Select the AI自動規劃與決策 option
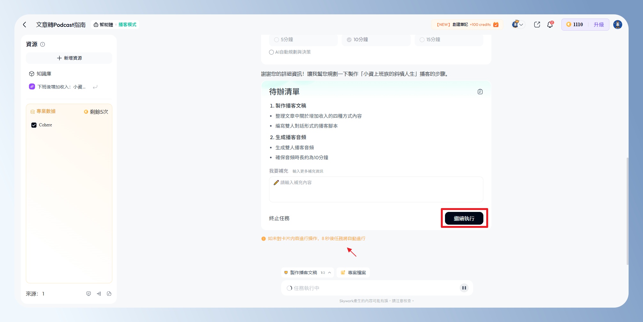Screen dimensions: 643x322 (271, 52)
